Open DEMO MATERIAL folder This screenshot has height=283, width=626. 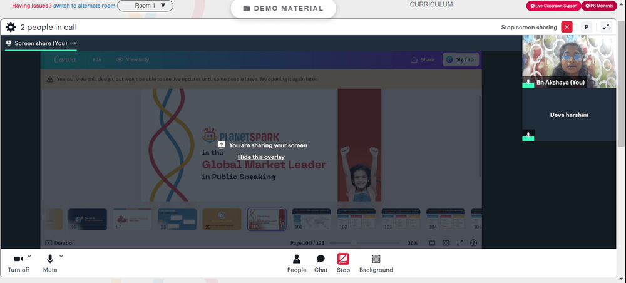284,8
